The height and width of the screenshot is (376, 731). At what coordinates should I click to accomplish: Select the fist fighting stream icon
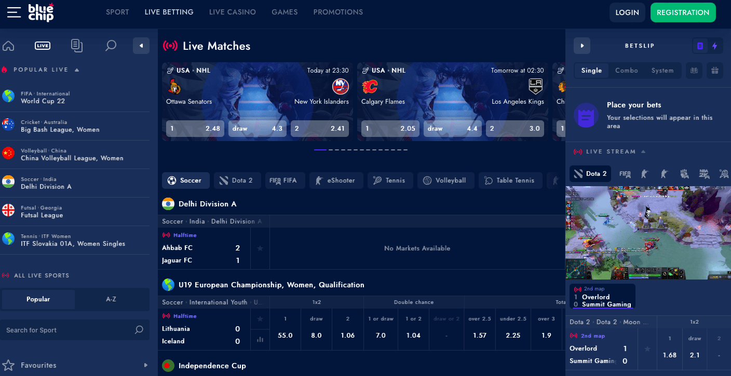click(x=684, y=174)
